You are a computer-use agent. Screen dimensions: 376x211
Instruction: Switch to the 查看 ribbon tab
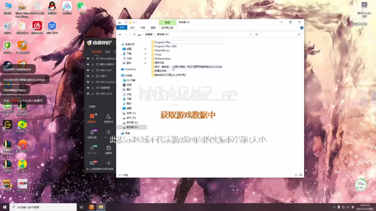[x=153, y=28]
